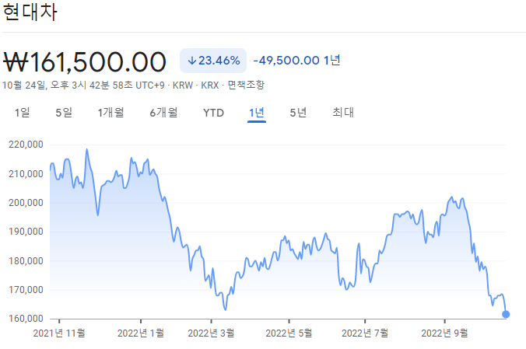Viewport: 526px width, 349px height.
Task: Click the ₩161,500.00 current price
Action: point(85,61)
